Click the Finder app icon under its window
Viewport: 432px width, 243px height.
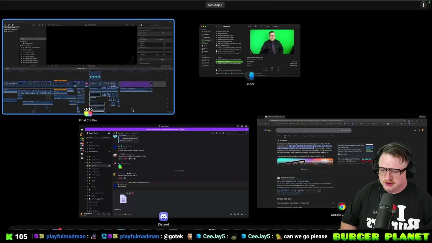tap(250, 76)
